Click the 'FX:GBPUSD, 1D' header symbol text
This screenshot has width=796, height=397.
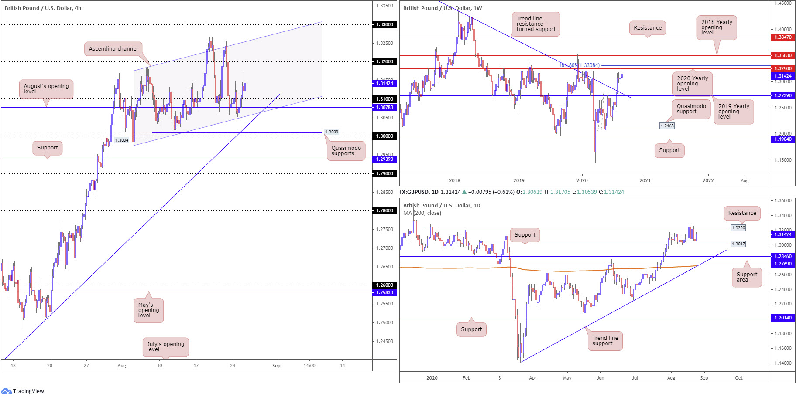(x=419, y=192)
